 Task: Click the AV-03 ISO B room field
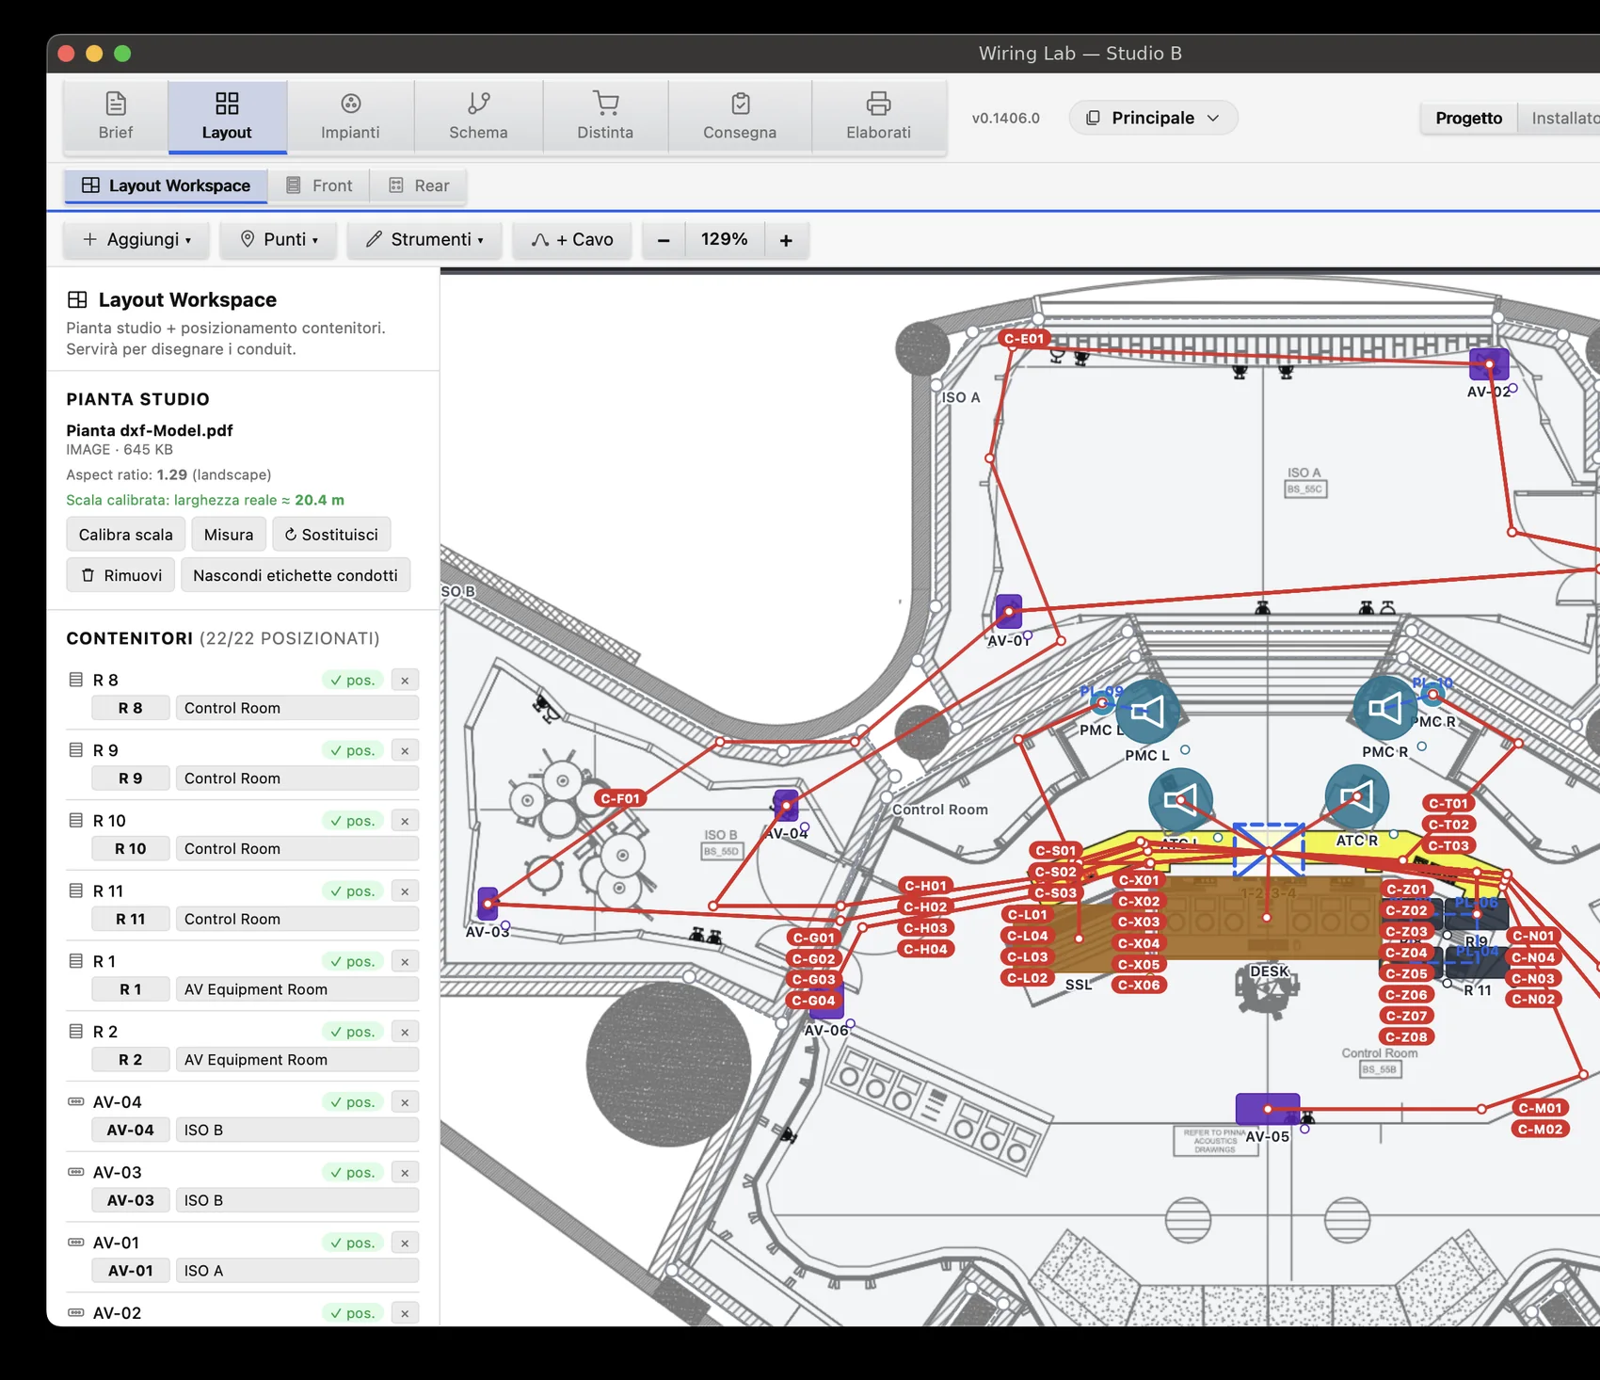[297, 1200]
